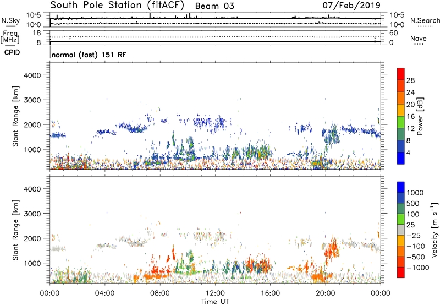
Task: Click the '4' tick on the power colorbar
Action: click(408, 153)
